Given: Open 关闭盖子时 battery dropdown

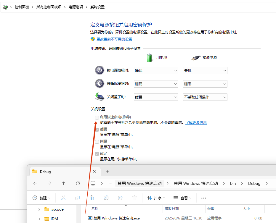Looking at the screenshot, I should [156, 97].
